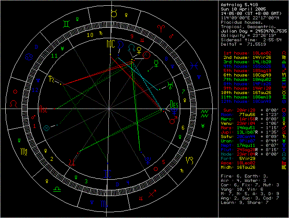Click the red Asc label on the chart
Screen dimensions: 289x218
point(44,109)
